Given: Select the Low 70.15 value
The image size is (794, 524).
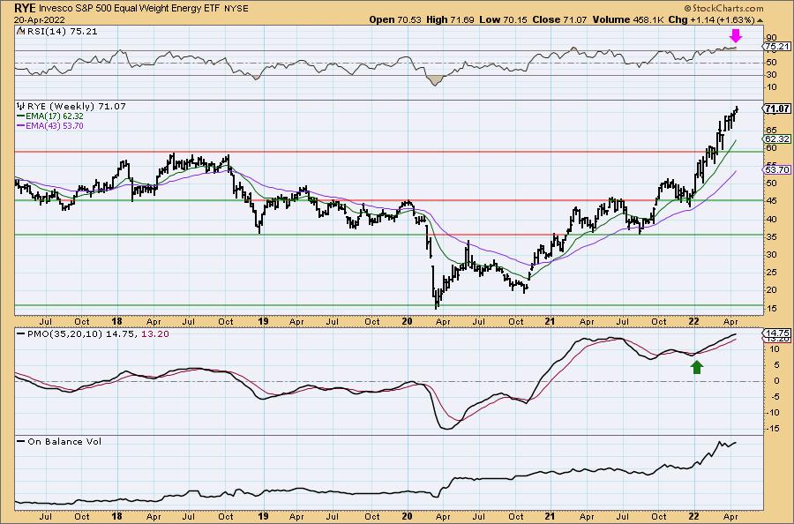Looking at the screenshot, I should [x=504, y=19].
